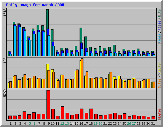Image resolution: width=163 pixels, height=127 pixels.
Task: Click day label 27 on the x-axis
Action: pyautogui.click(x=134, y=124)
